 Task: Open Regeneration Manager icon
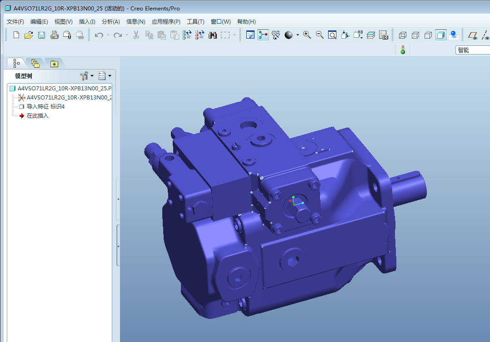point(200,35)
